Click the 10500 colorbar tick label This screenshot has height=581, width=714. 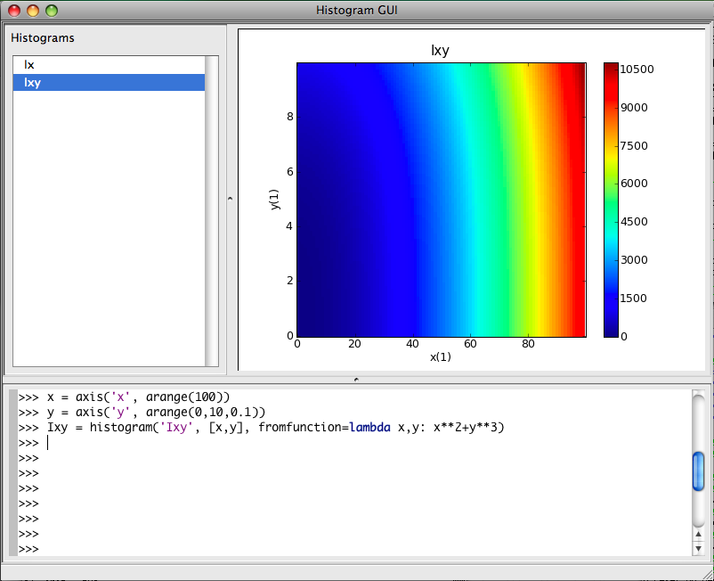coord(637,70)
